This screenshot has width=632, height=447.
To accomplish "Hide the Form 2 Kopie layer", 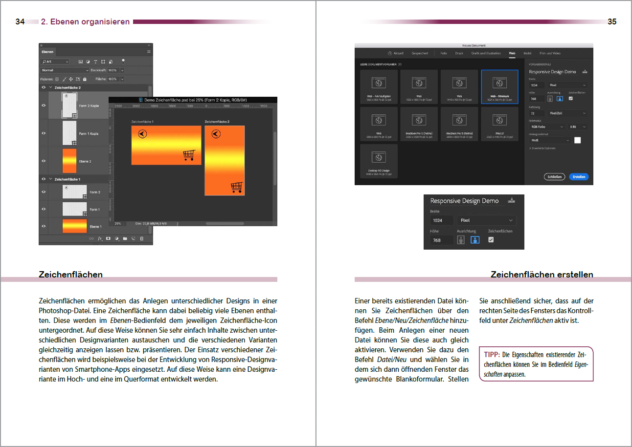I will [x=44, y=105].
